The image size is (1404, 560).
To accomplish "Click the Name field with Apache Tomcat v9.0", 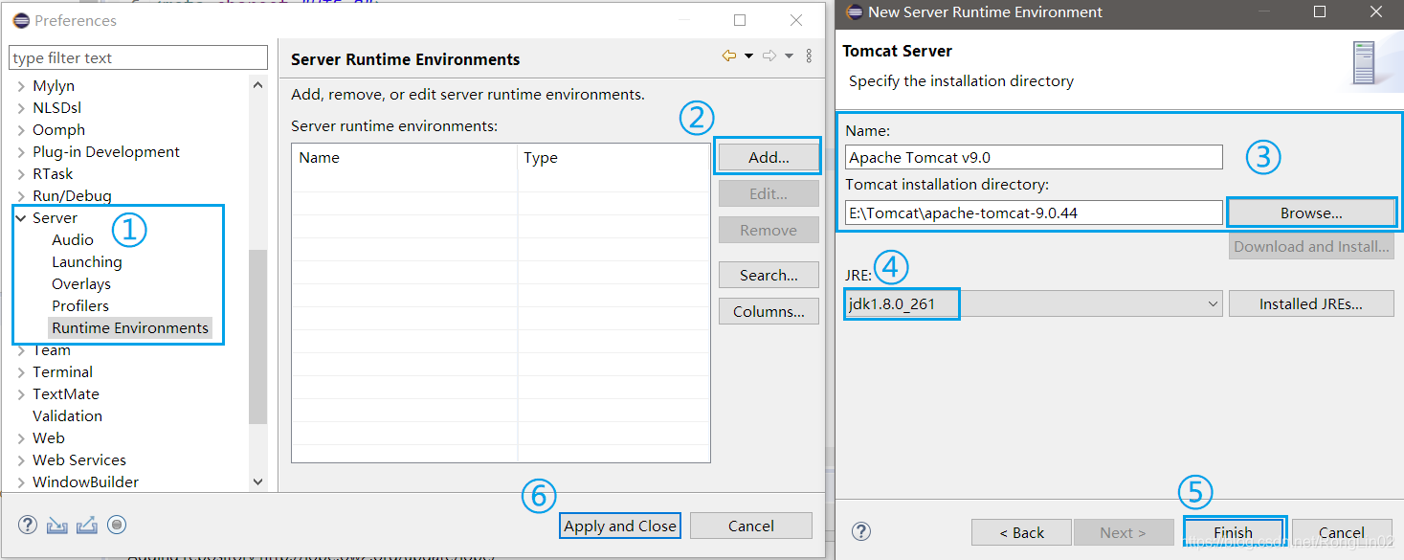I will [x=1034, y=157].
